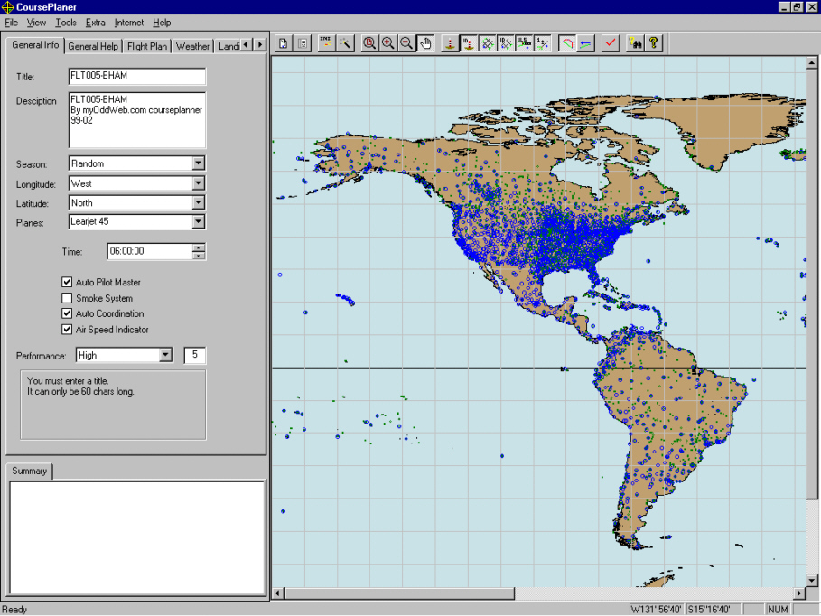Click the binoculars find icon

[635, 43]
